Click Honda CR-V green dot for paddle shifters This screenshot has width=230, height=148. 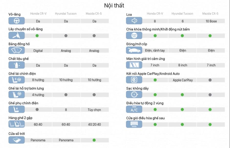(37, 36)
